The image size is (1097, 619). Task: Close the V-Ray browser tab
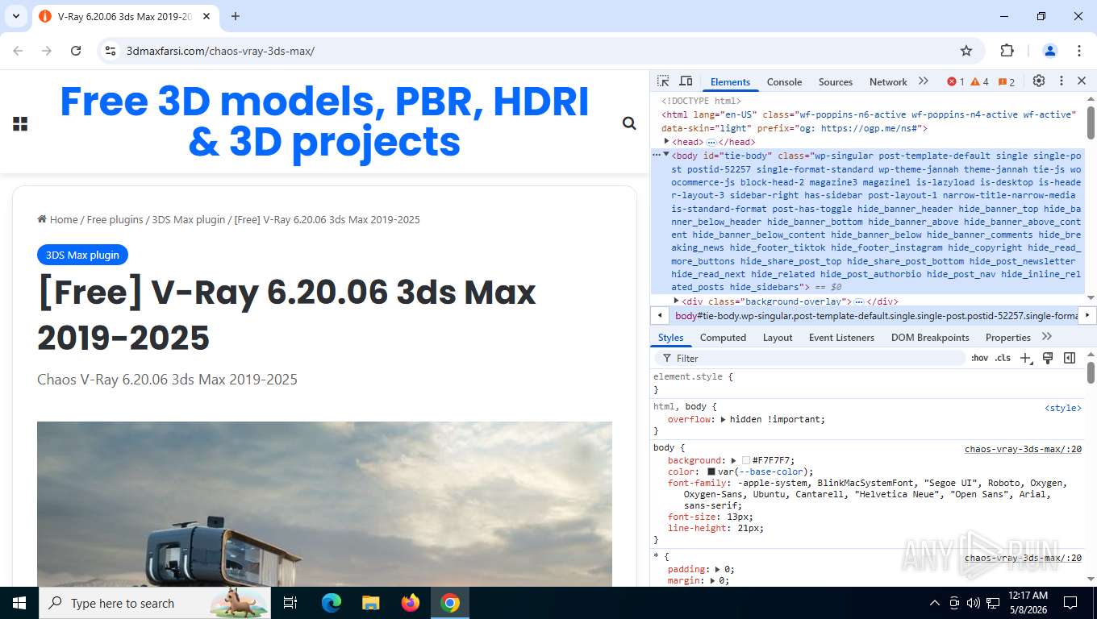[x=206, y=16]
